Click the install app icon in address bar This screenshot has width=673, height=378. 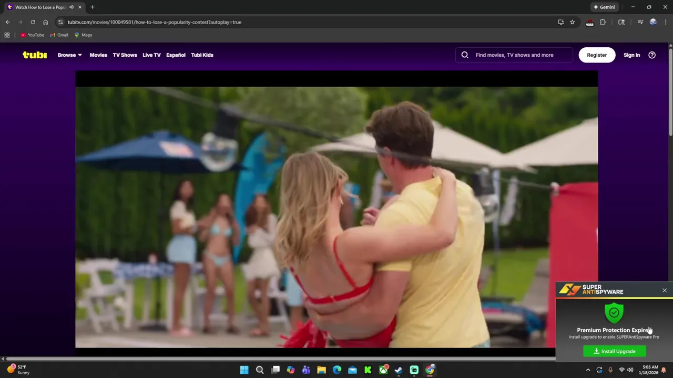[561, 22]
